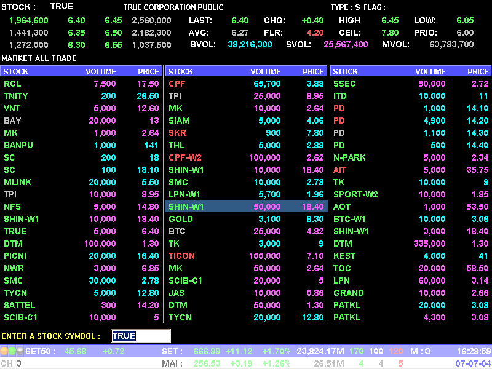Screen dimensions: 492x369
Task: Select the SSEC stock symbol
Action: click(x=344, y=84)
